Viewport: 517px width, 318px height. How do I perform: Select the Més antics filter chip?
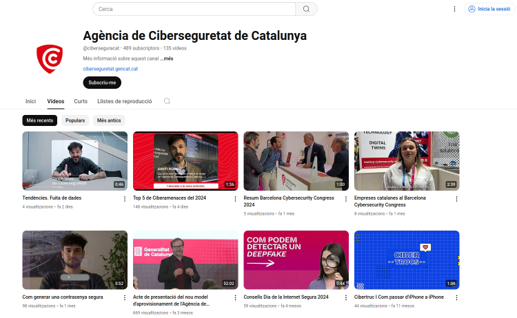(x=109, y=120)
